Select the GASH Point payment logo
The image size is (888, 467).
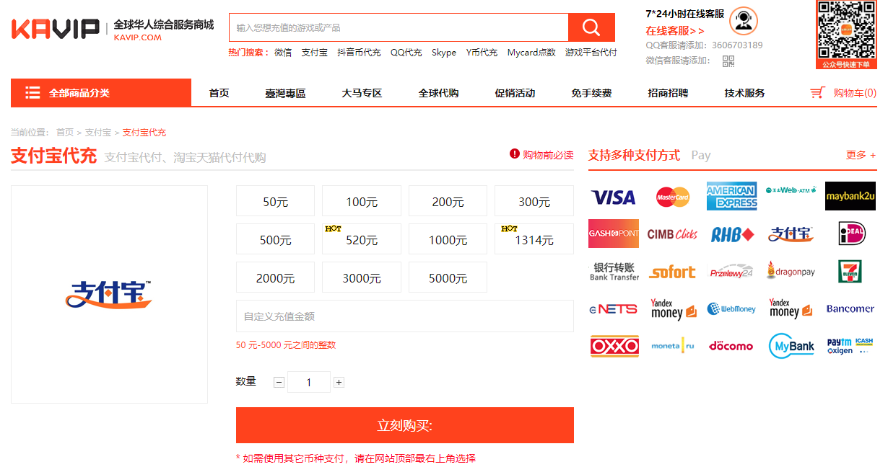coord(614,233)
